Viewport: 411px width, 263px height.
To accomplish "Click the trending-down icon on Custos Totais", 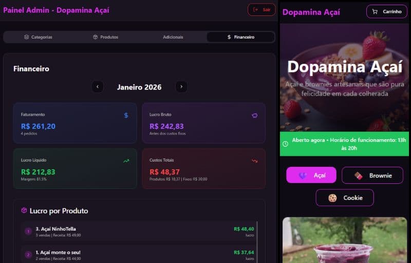I will pyautogui.click(x=254, y=161).
